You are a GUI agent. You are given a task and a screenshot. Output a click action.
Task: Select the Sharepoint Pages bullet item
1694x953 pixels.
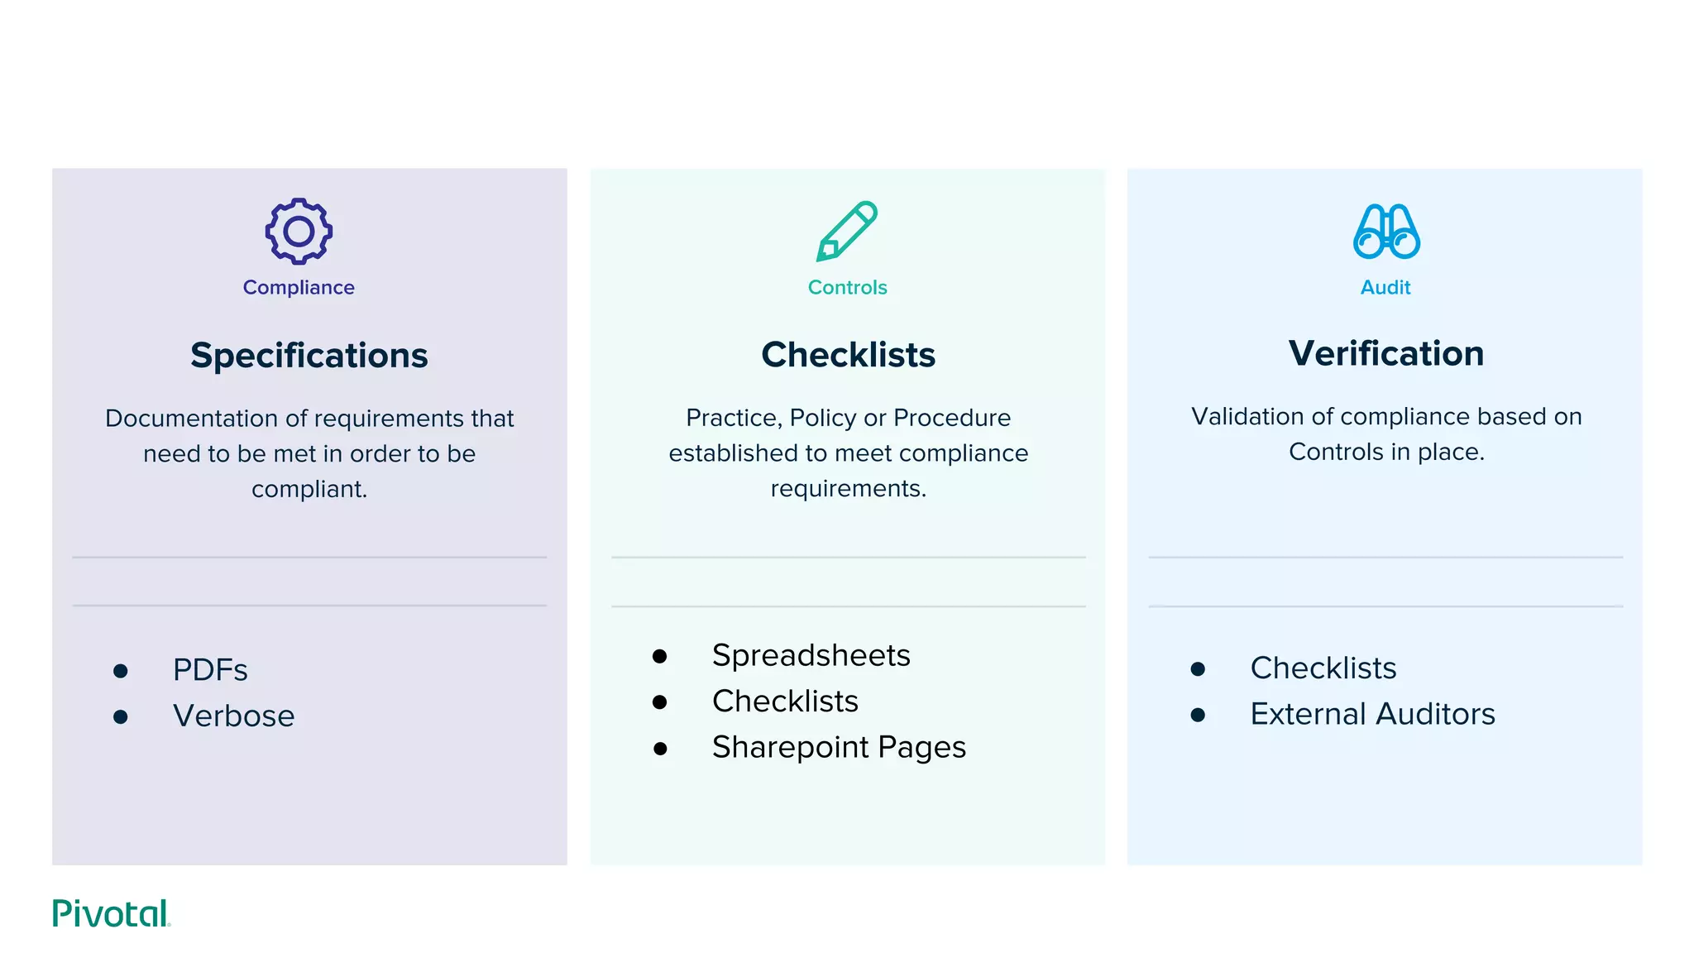[839, 747]
